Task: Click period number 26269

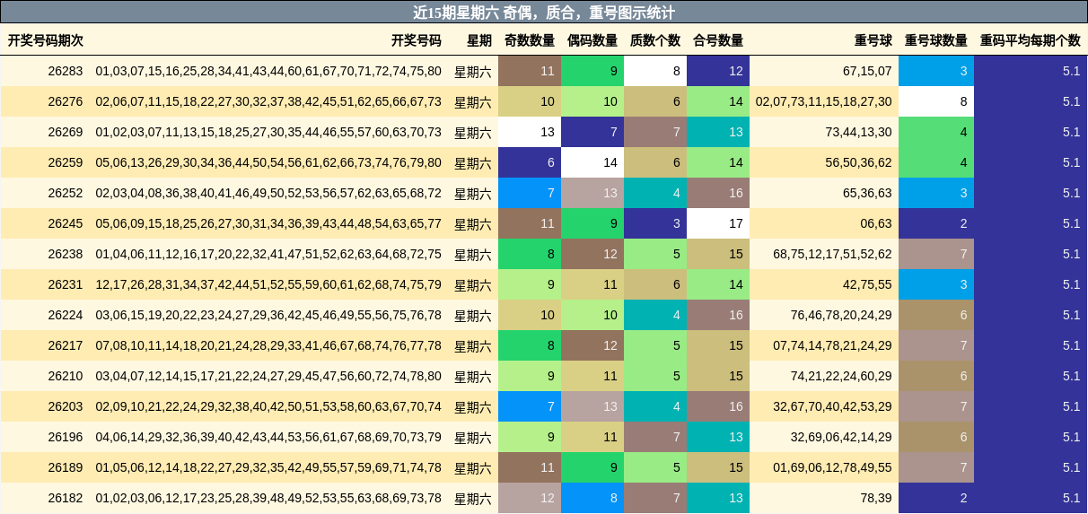Action: coord(66,132)
